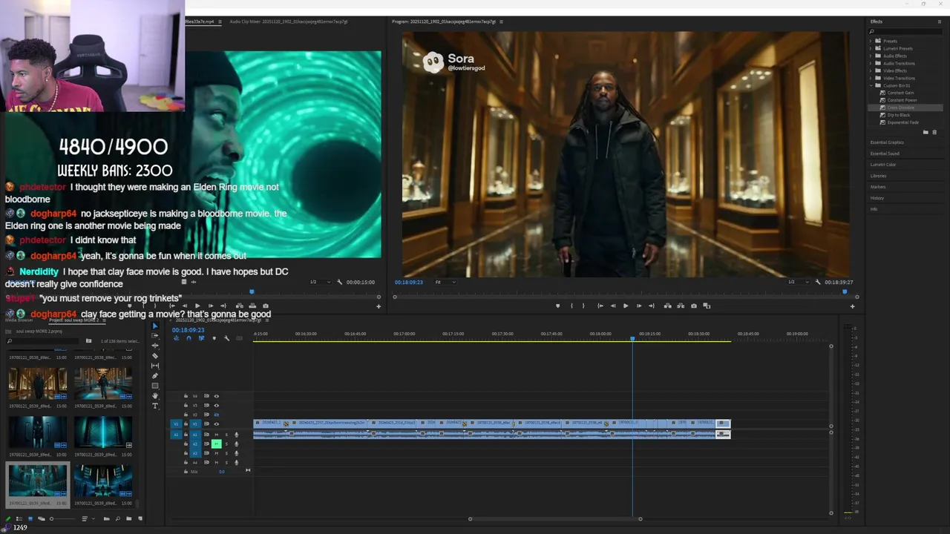Solo audio track A1
The width and height of the screenshot is (950, 534).
(x=226, y=435)
